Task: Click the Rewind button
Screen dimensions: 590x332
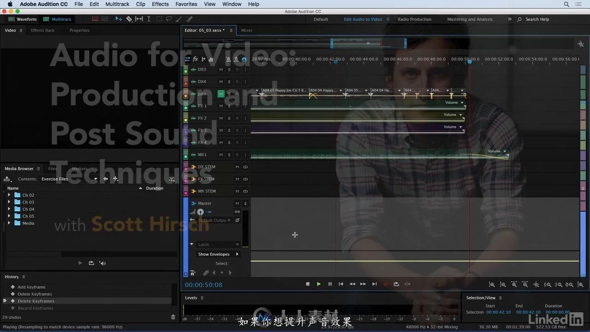Action: [352, 284]
